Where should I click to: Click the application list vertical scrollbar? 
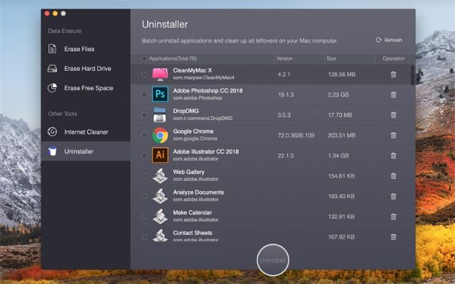[412, 75]
